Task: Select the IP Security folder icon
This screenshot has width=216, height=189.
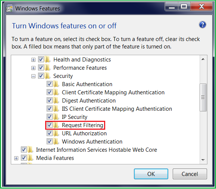Action: coord(56,117)
